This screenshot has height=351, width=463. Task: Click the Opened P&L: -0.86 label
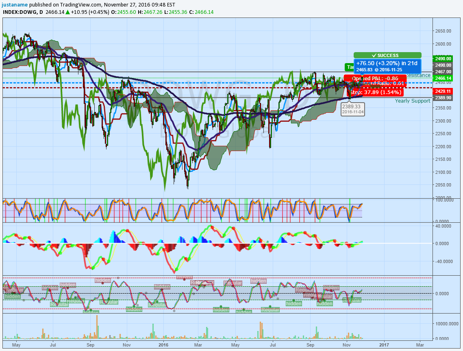coord(375,78)
